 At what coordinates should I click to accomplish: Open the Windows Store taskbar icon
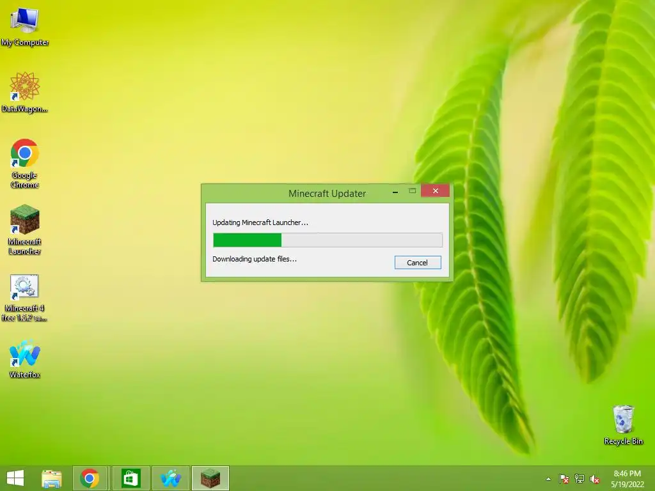(x=130, y=478)
